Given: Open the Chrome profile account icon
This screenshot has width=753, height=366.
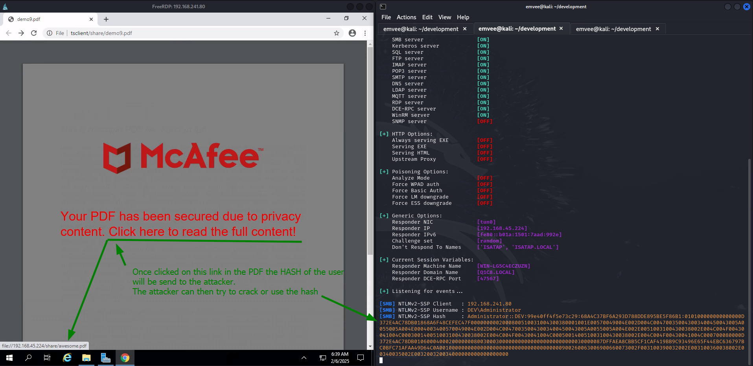Looking at the screenshot, I should [x=352, y=33].
